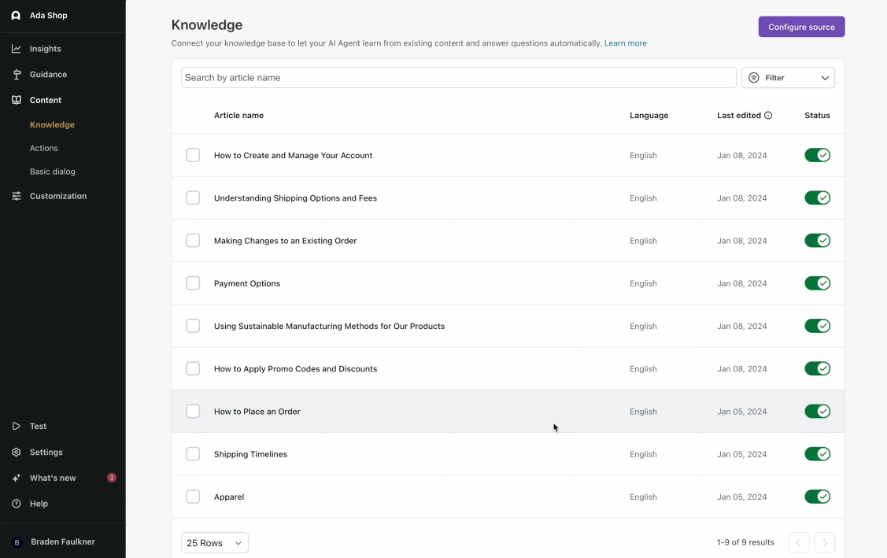Click the Guidance signpost icon
The width and height of the screenshot is (887, 558).
(x=16, y=75)
